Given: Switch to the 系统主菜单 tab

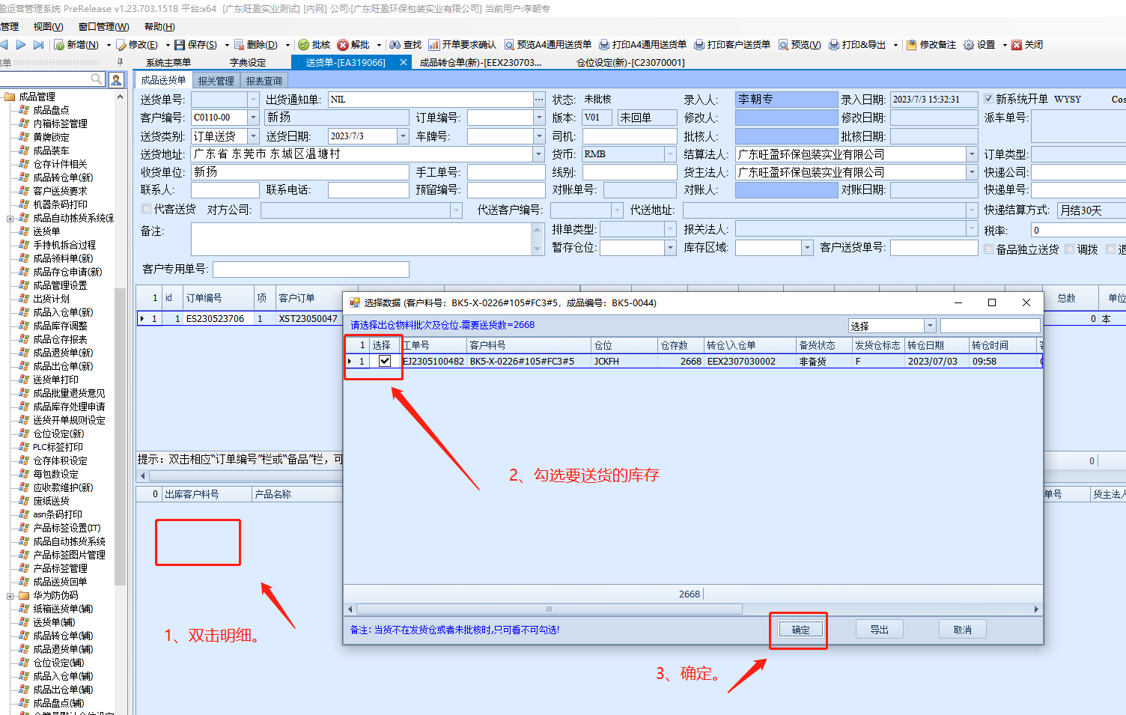Looking at the screenshot, I should 168,63.
